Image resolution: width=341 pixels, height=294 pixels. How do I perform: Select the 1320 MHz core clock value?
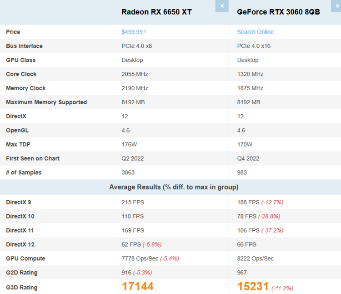pos(250,74)
